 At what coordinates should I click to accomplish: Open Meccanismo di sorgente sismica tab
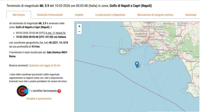click(x=155, y=15)
